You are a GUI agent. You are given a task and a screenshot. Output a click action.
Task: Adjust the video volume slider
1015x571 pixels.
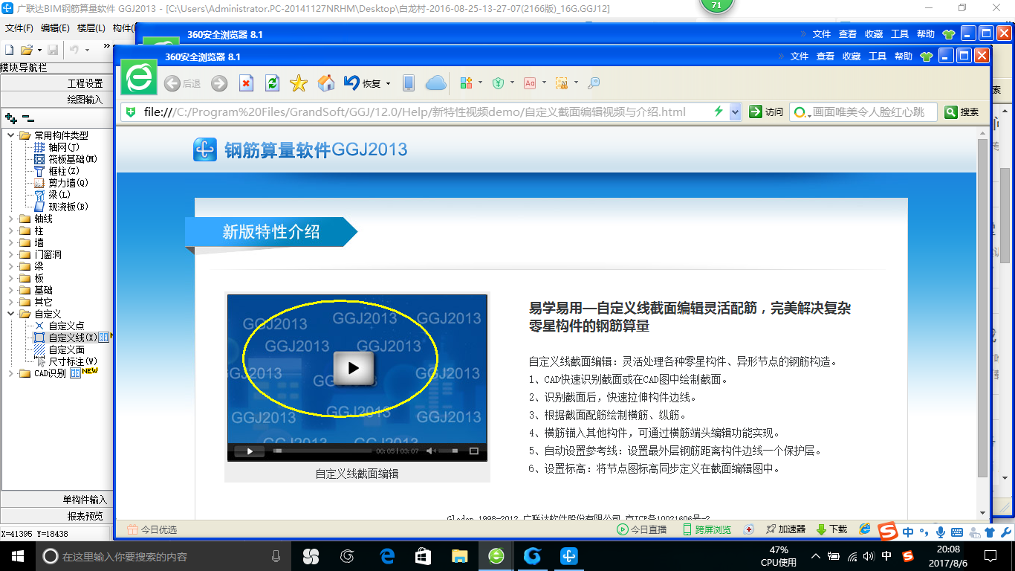coord(449,451)
